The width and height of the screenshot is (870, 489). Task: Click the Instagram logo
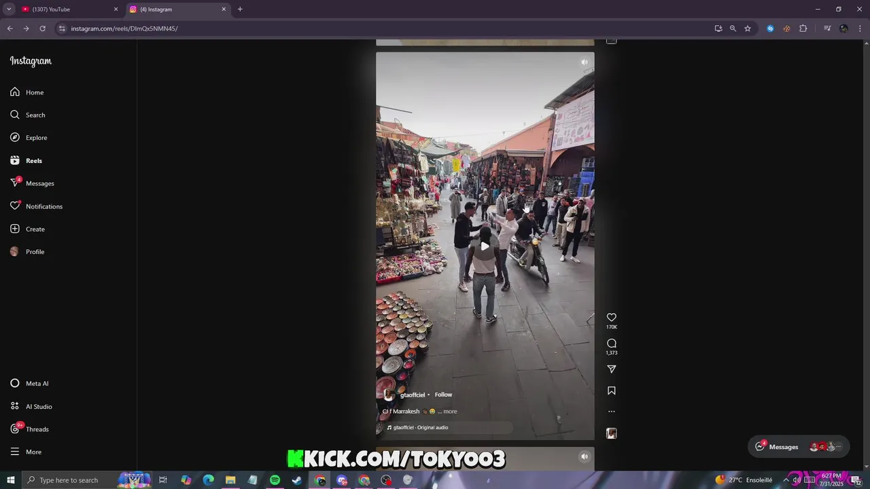coord(31,61)
